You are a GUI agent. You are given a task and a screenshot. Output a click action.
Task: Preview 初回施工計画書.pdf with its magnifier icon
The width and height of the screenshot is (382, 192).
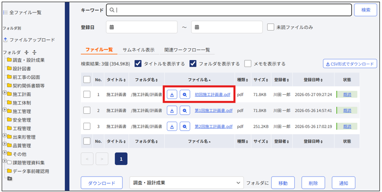coord(185,95)
